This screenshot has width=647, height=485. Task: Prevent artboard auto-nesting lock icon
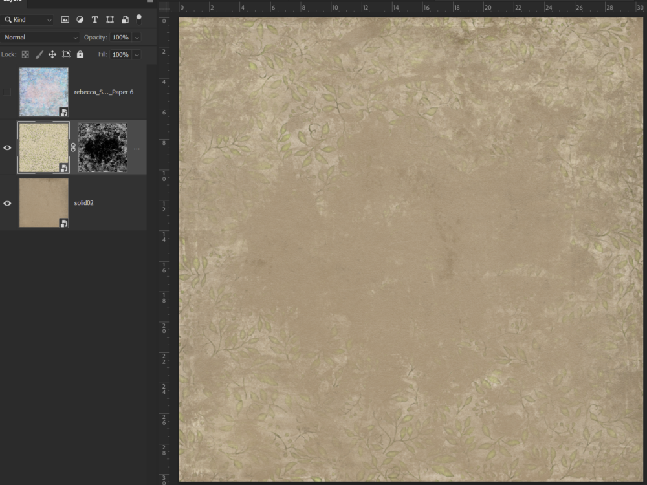click(x=66, y=54)
